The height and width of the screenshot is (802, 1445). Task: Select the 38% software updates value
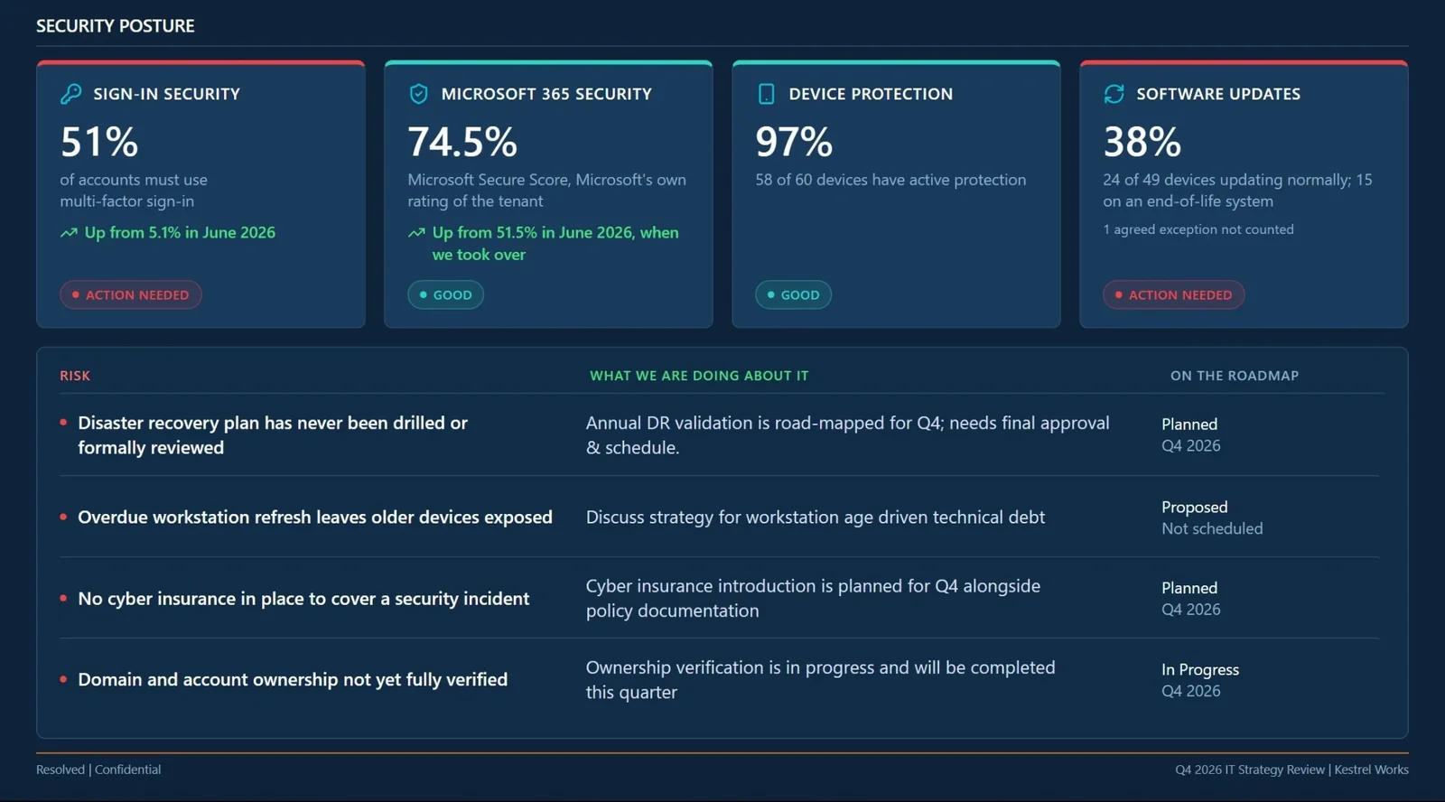1142,142
